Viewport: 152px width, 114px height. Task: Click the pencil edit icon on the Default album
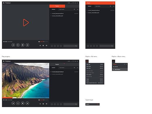[125, 64]
